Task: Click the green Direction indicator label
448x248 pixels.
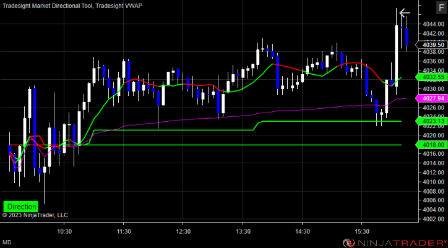Action: tap(20, 207)
